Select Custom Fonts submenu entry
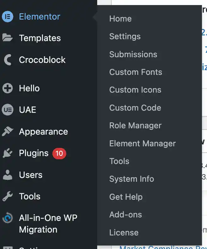 [x=136, y=72]
